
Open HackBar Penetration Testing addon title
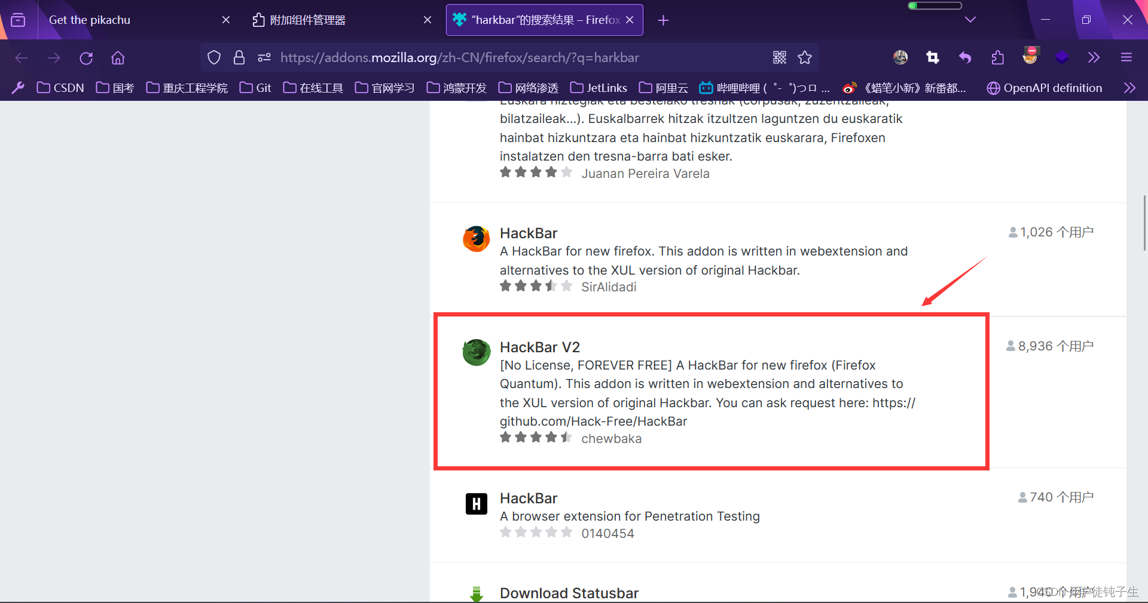coord(529,498)
